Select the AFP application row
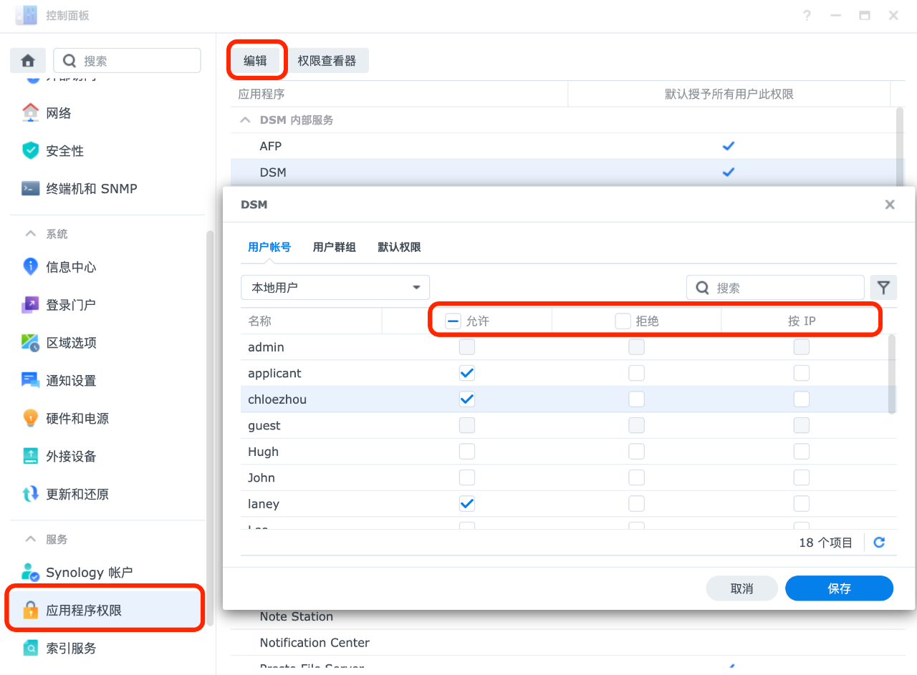The image size is (917, 675). pos(563,146)
